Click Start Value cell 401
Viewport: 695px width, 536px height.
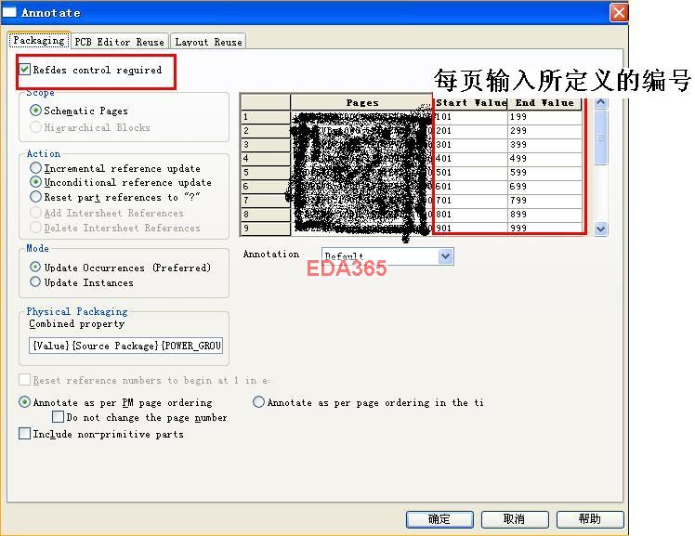[x=471, y=158]
